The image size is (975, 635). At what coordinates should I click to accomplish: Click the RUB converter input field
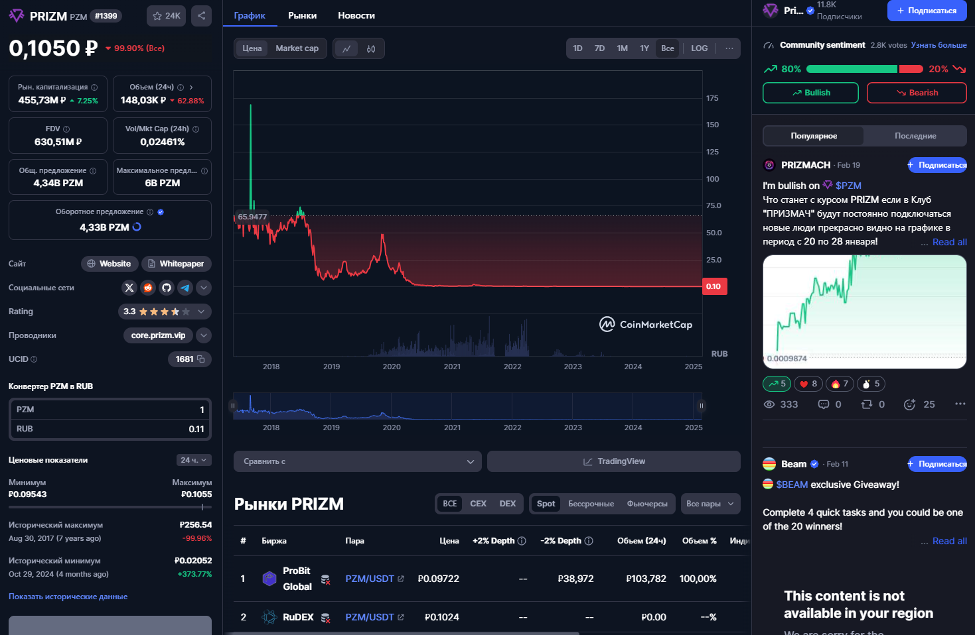pyautogui.click(x=110, y=429)
